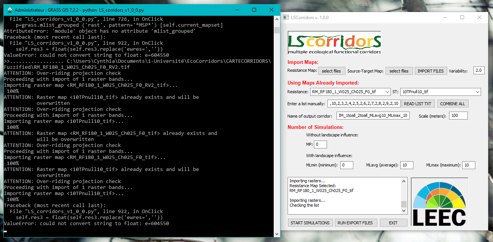
Task: Click RUN EXPORT FILES button
Action: point(355,223)
